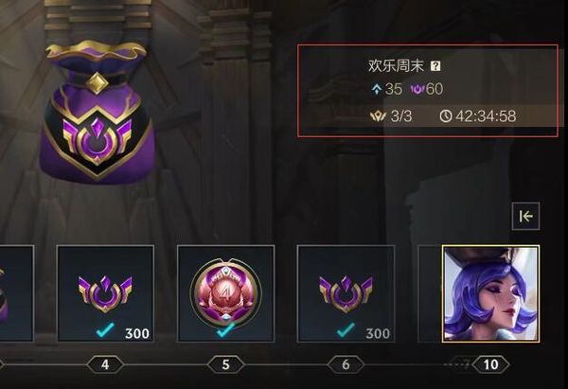The height and width of the screenshot is (389, 568).
Task: Click the claimed checkmark on level 6 reward
Action: [x=346, y=330]
